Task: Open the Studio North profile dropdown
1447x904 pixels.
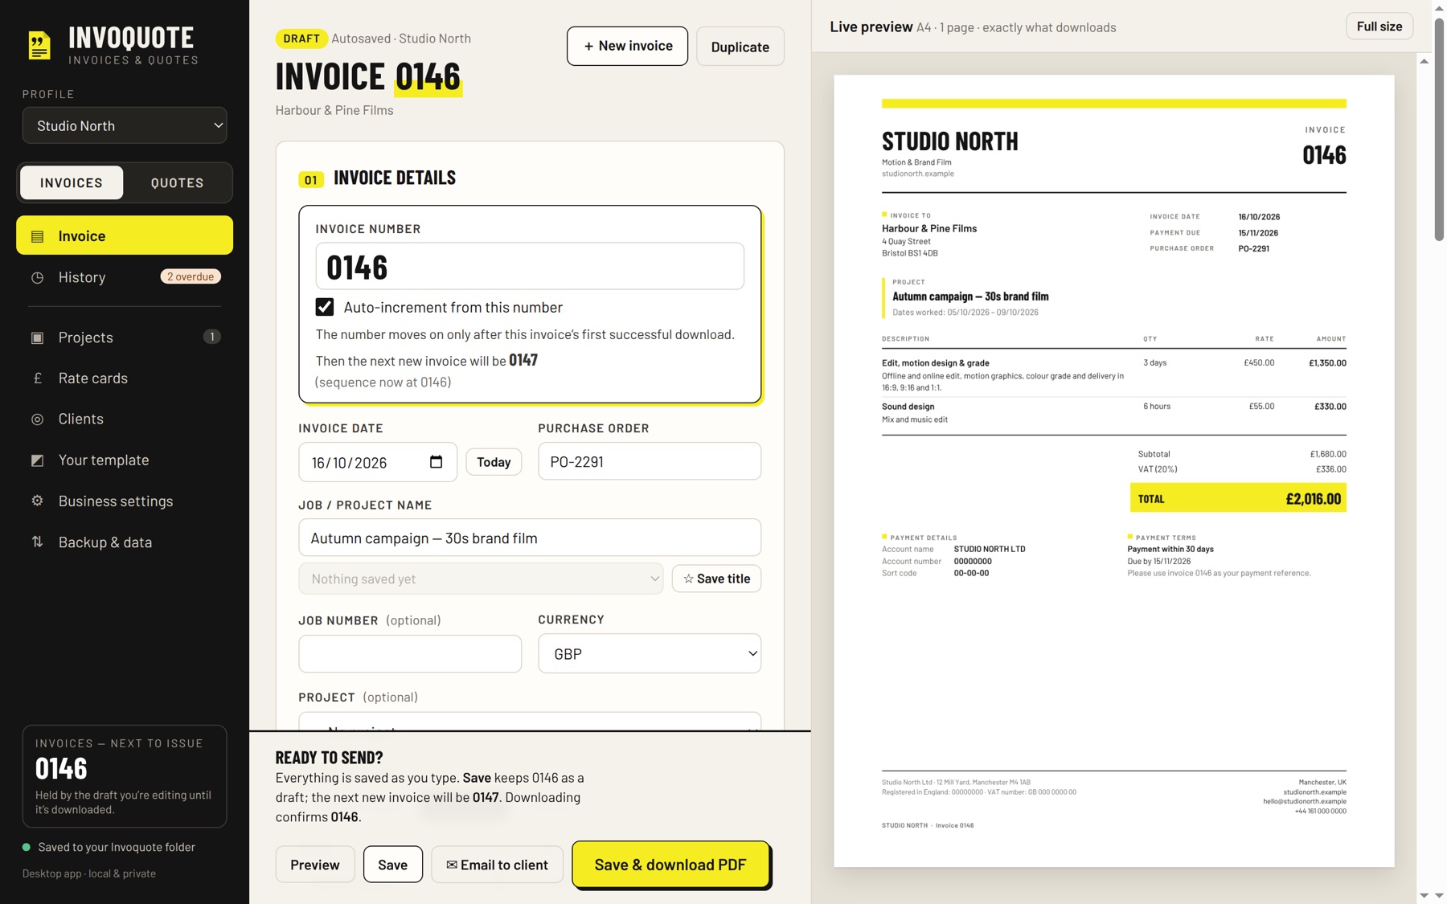Action: (125, 125)
